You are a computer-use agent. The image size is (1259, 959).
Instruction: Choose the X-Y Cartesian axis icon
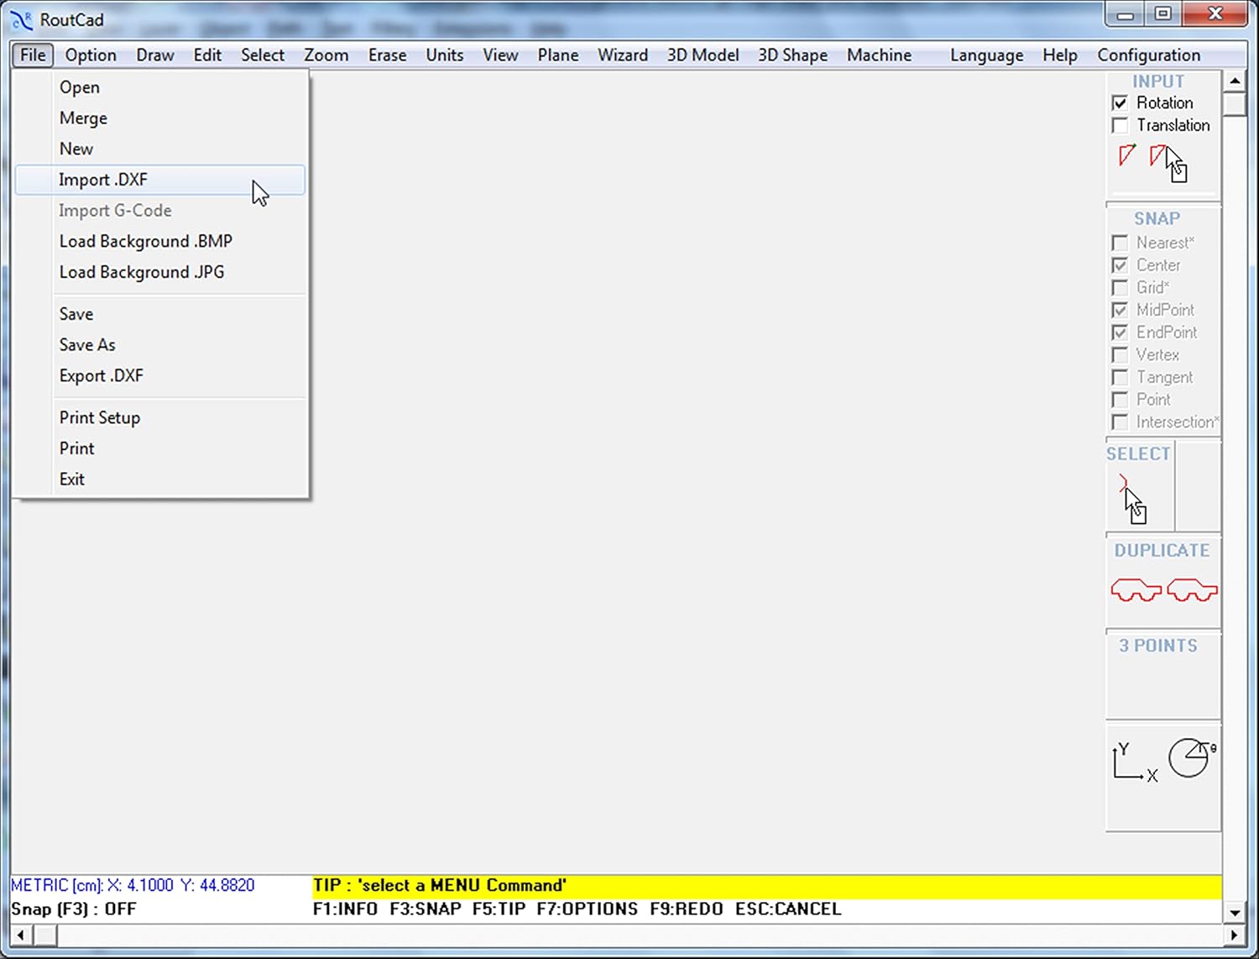point(1135,762)
